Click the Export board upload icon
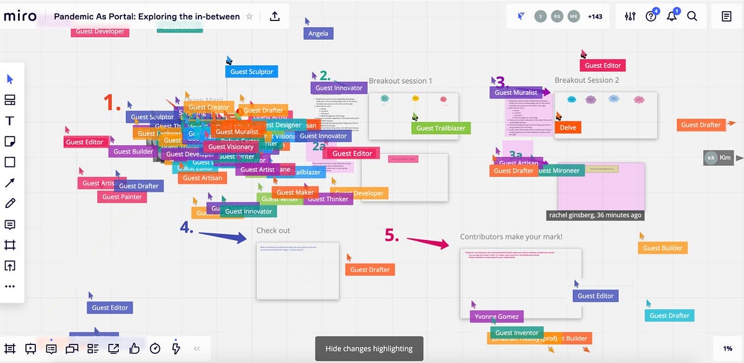 click(x=275, y=17)
